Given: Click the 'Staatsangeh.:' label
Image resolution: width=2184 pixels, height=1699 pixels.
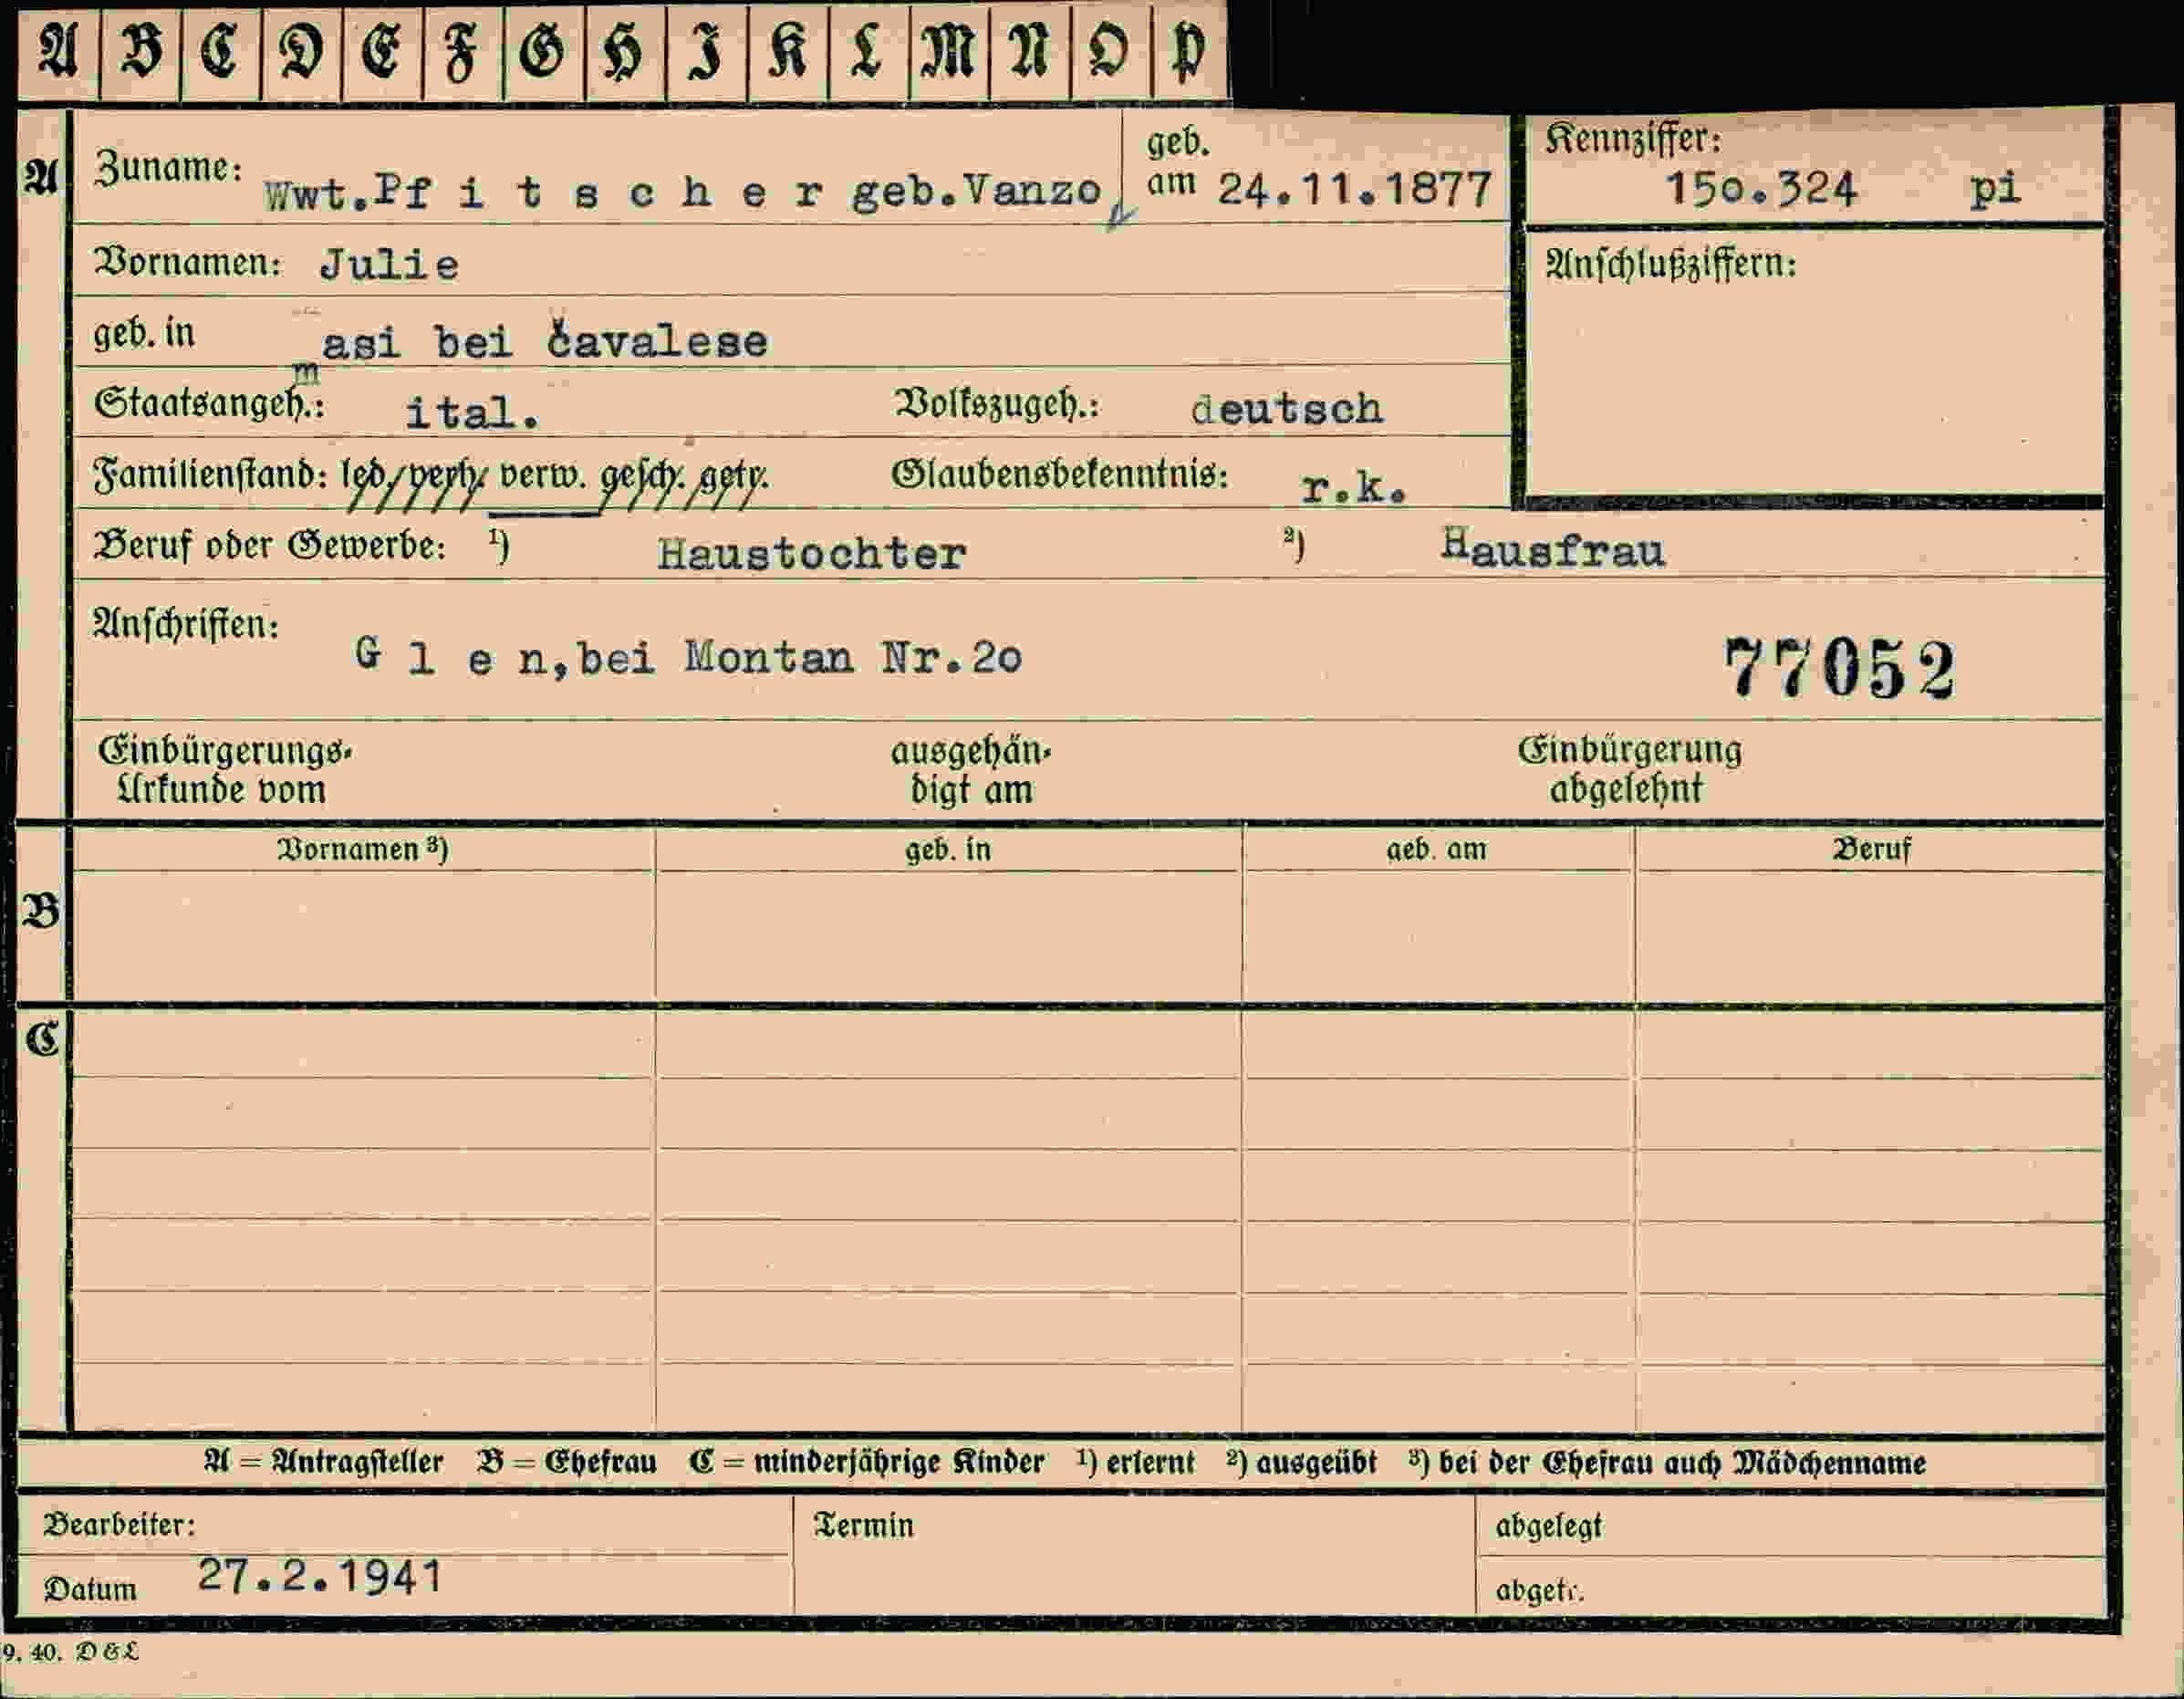Looking at the screenshot, I should click(208, 404).
